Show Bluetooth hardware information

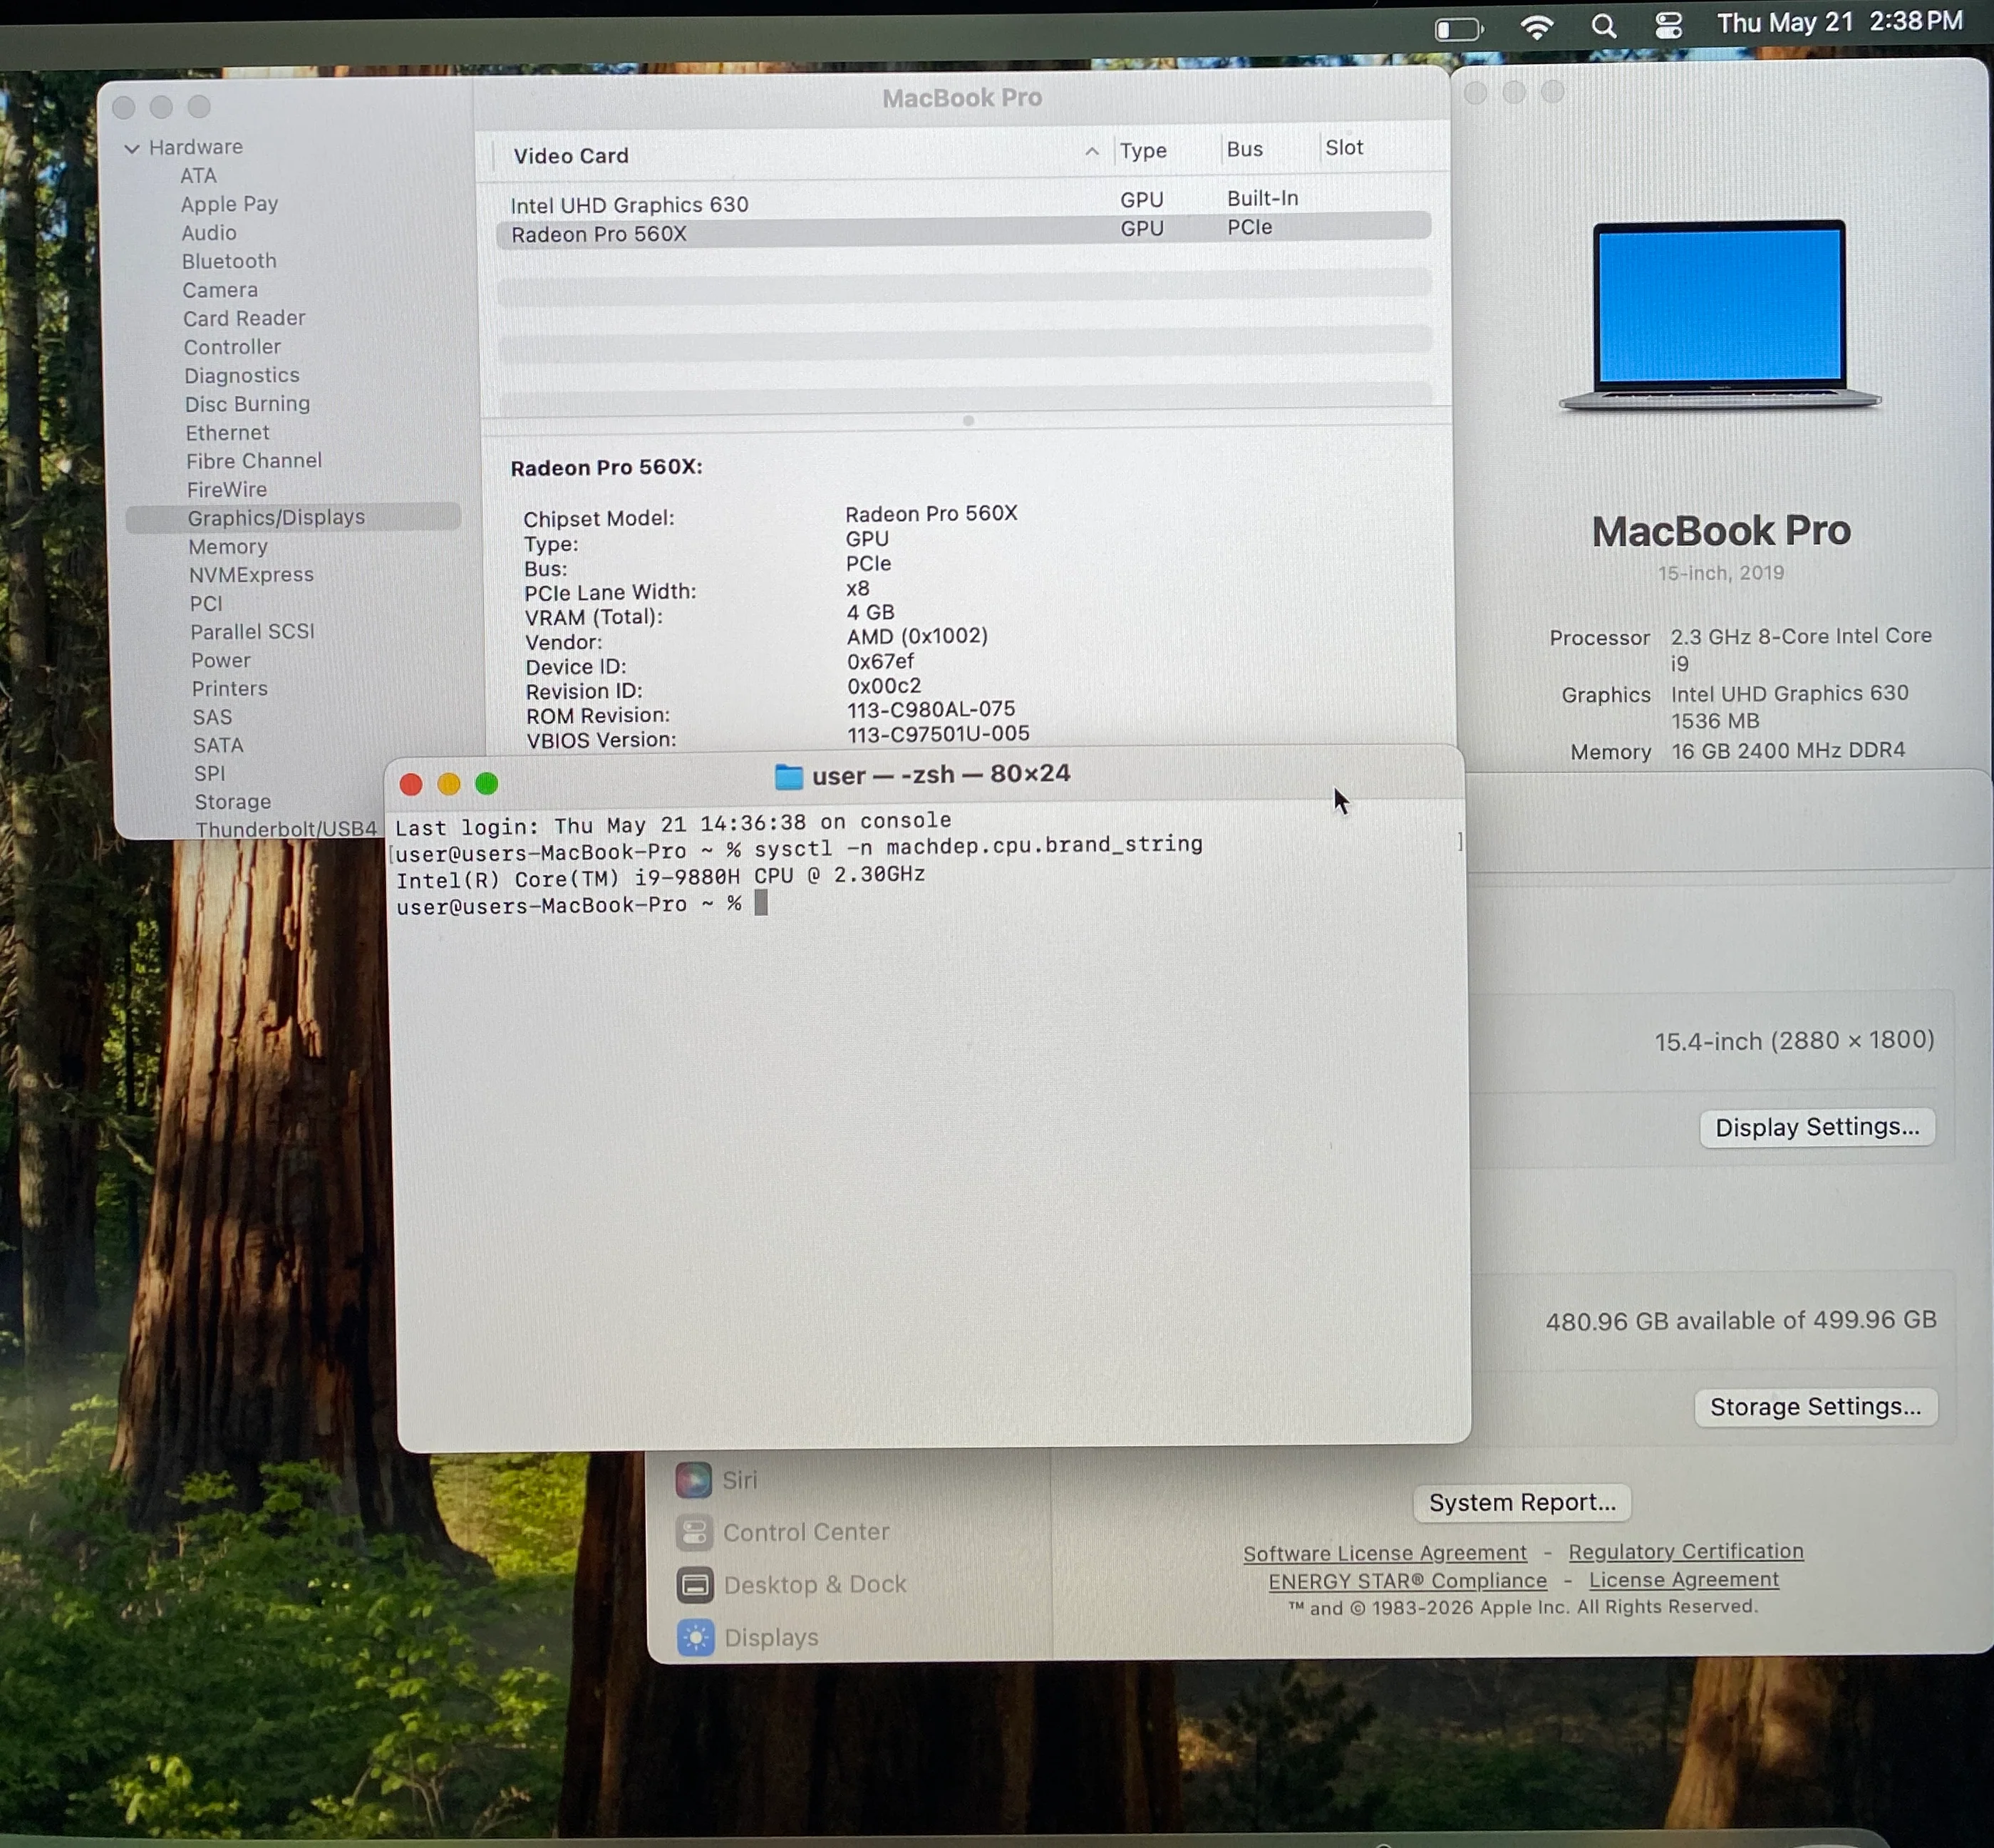point(229,261)
